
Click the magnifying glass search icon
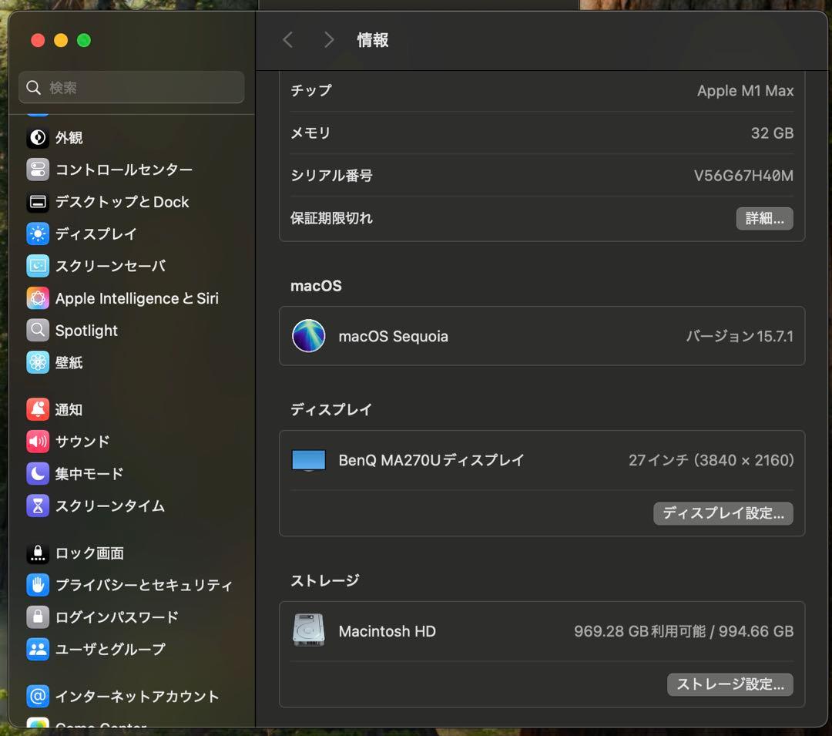click(x=33, y=88)
